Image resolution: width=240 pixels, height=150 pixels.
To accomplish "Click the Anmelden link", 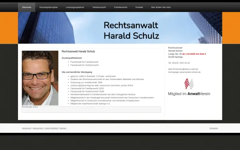I will (214, 128).
